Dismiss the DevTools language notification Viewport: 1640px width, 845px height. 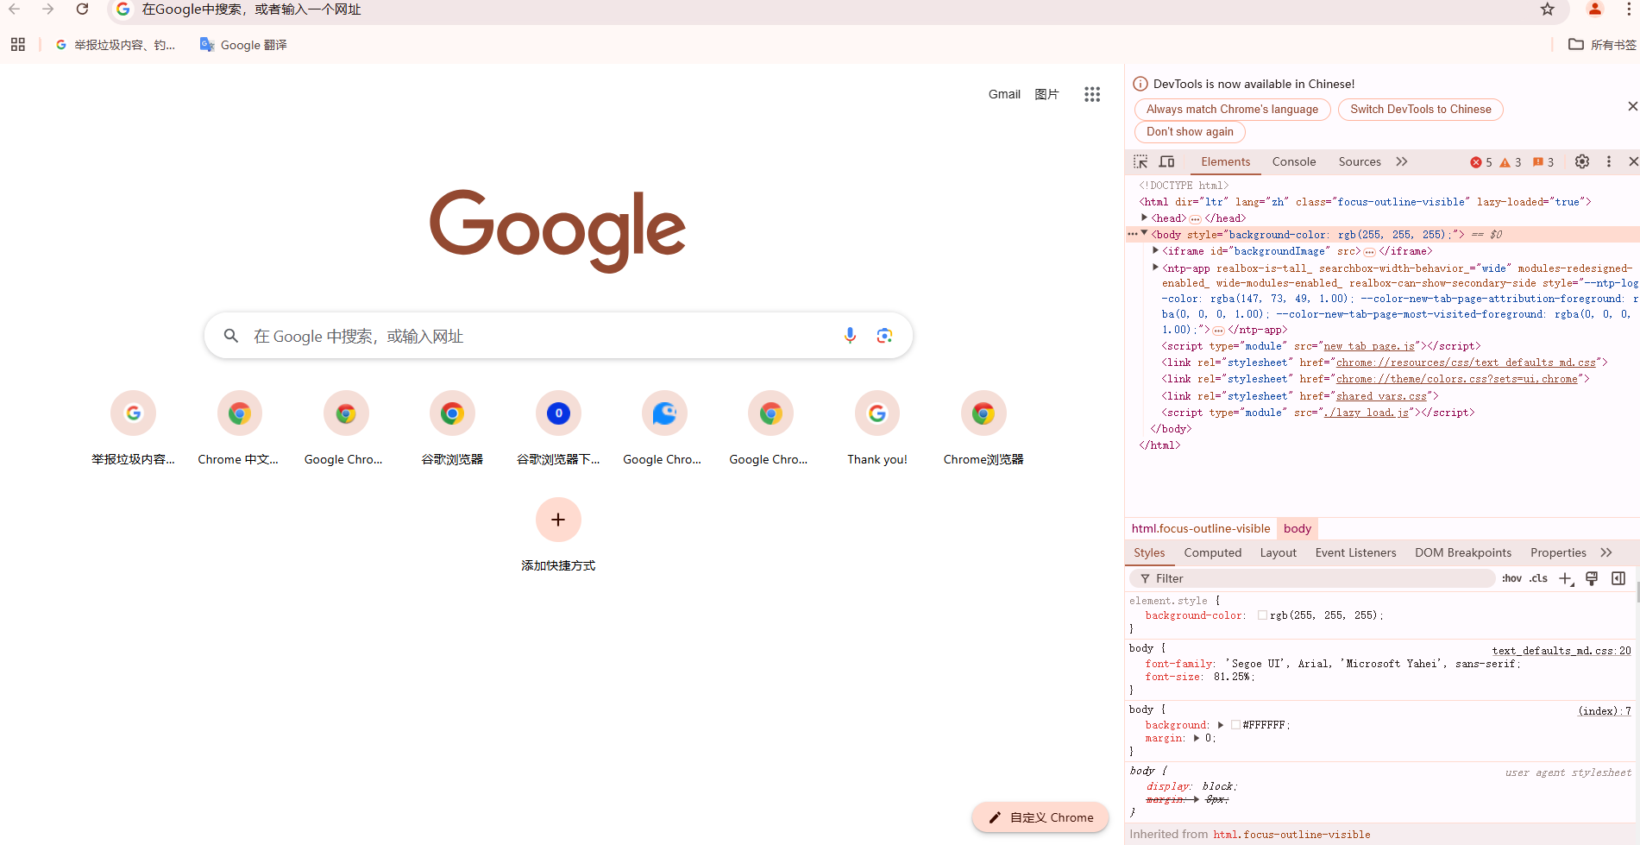coord(1632,106)
